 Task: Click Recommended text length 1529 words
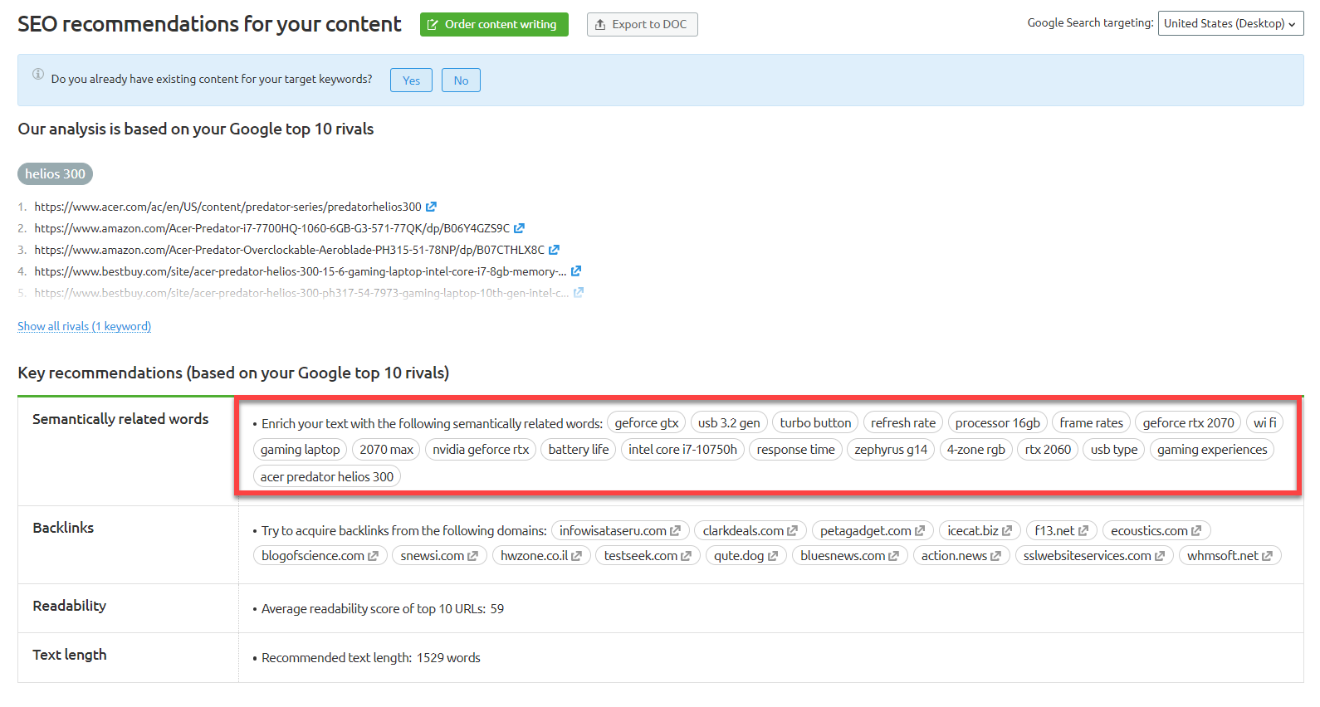pos(371,658)
